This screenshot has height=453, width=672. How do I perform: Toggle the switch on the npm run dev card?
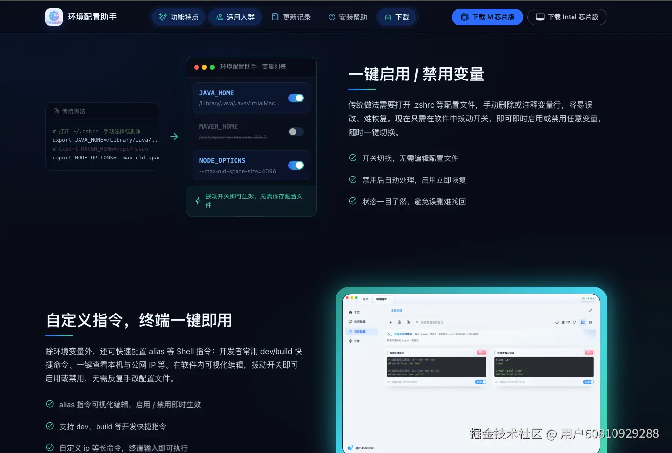[481, 382]
